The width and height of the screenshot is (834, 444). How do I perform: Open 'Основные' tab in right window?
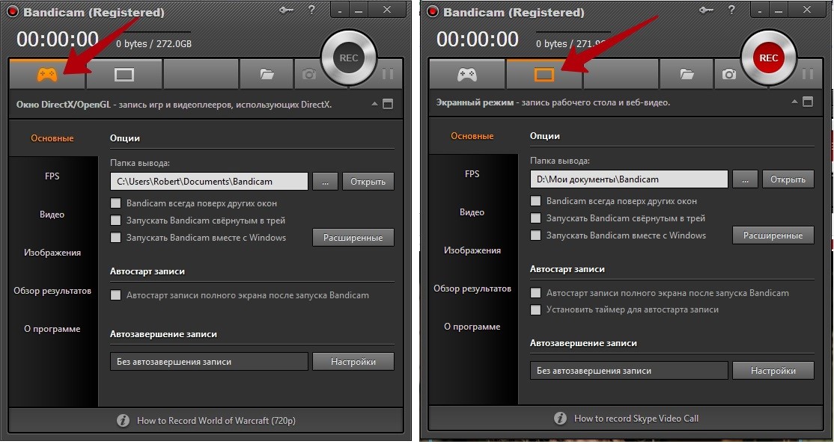[x=472, y=136]
